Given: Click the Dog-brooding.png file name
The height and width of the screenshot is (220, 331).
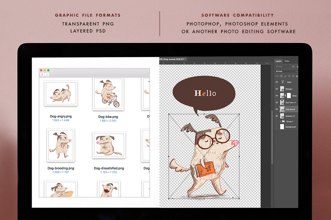Looking at the screenshot, I should click(x=61, y=168).
